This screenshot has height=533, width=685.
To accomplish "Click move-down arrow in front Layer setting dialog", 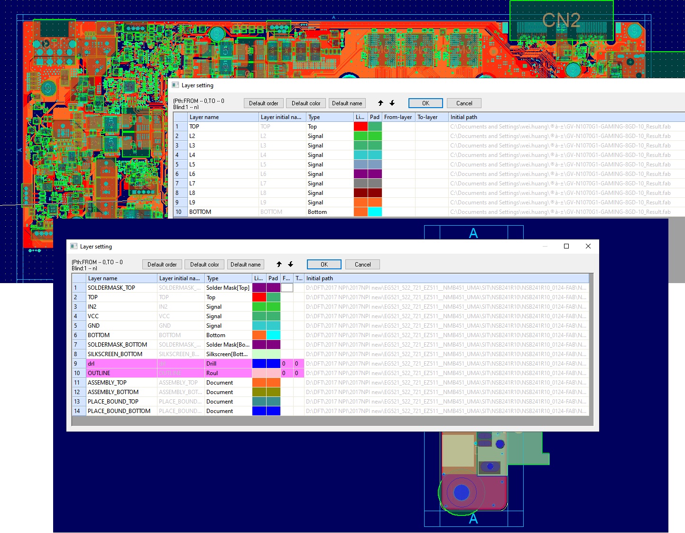I will pyautogui.click(x=290, y=265).
